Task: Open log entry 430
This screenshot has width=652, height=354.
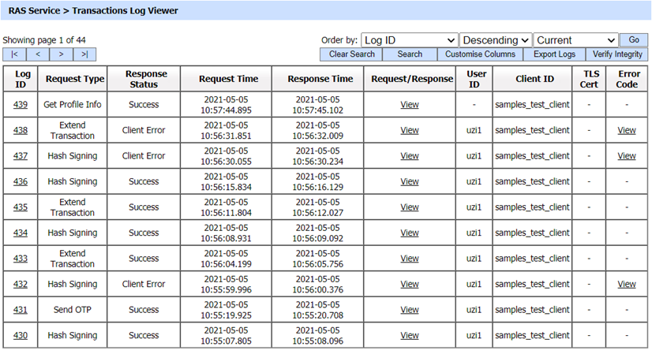Action: (21, 336)
